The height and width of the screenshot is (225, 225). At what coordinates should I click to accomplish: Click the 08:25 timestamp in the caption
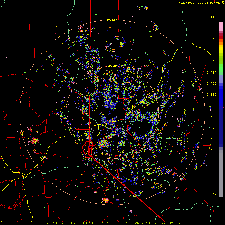click(x=174, y=223)
